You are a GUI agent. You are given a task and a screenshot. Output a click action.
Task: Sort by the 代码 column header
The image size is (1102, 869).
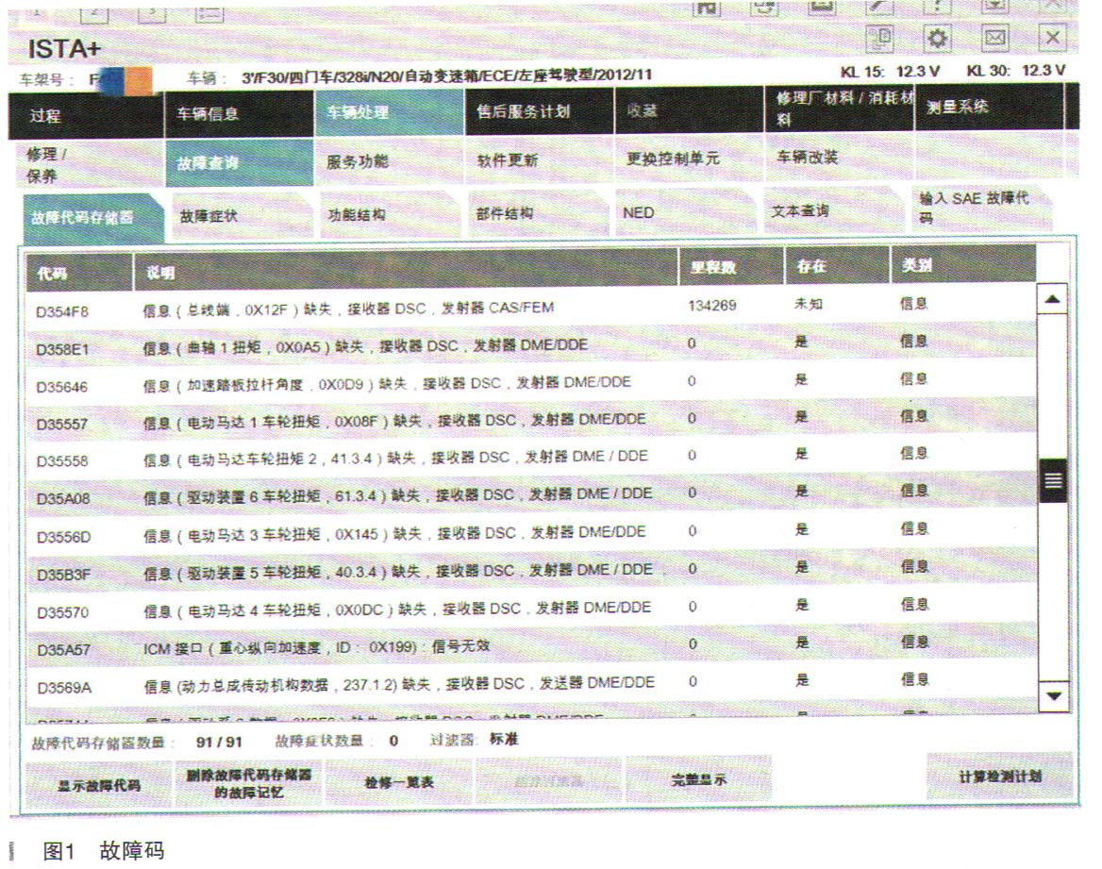pyautogui.click(x=78, y=272)
